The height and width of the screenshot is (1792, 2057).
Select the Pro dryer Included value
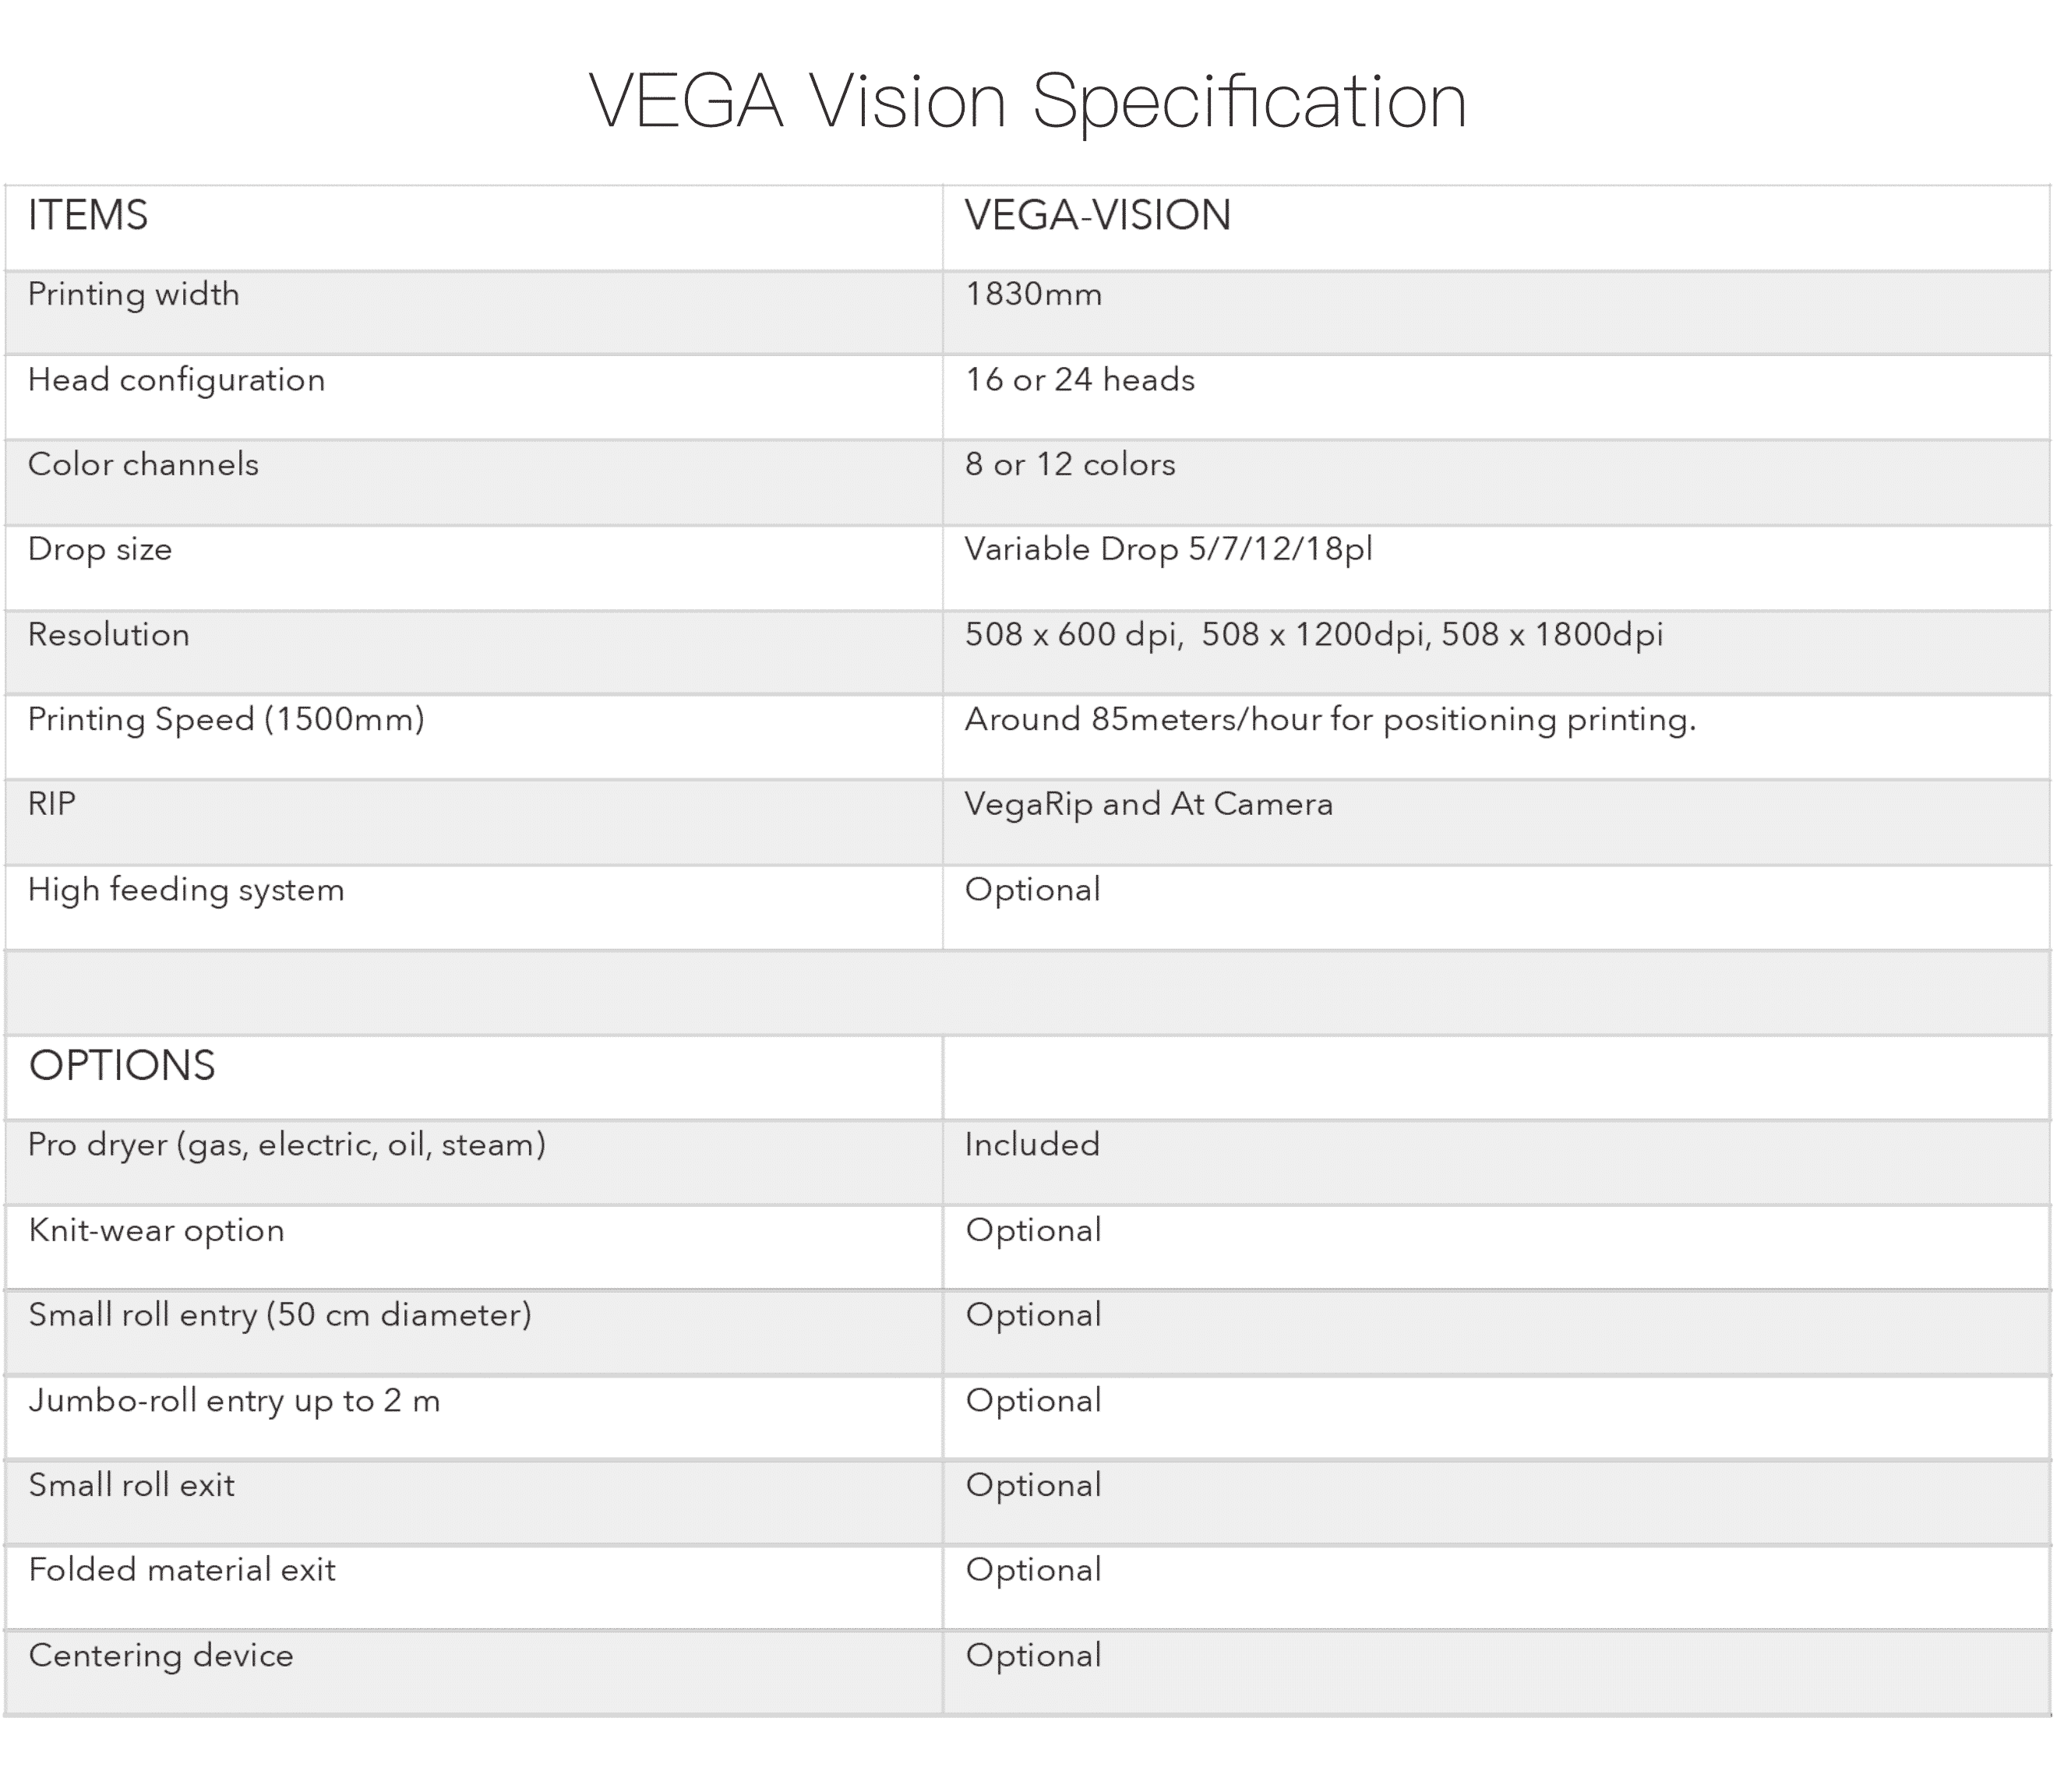tap(1032, 1145)
